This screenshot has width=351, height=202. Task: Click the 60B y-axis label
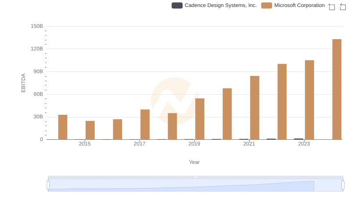click(x=38, y=94)
